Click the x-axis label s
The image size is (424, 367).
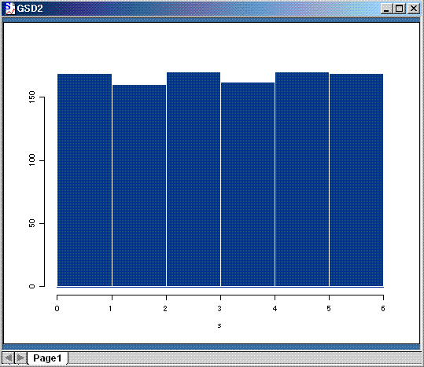click(x=219, y=325)
